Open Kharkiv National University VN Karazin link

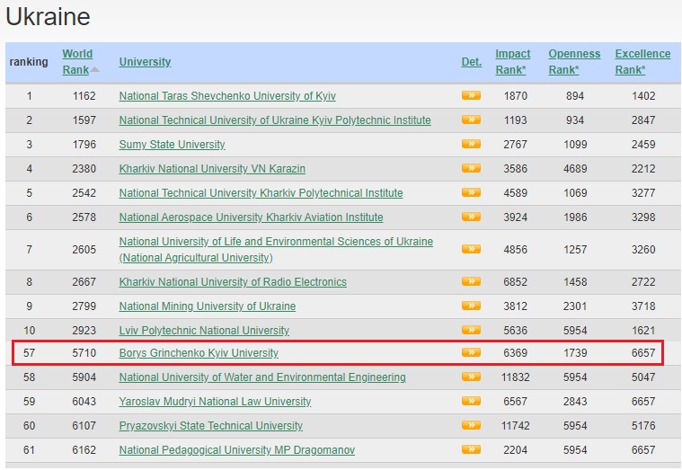point(212,169)
